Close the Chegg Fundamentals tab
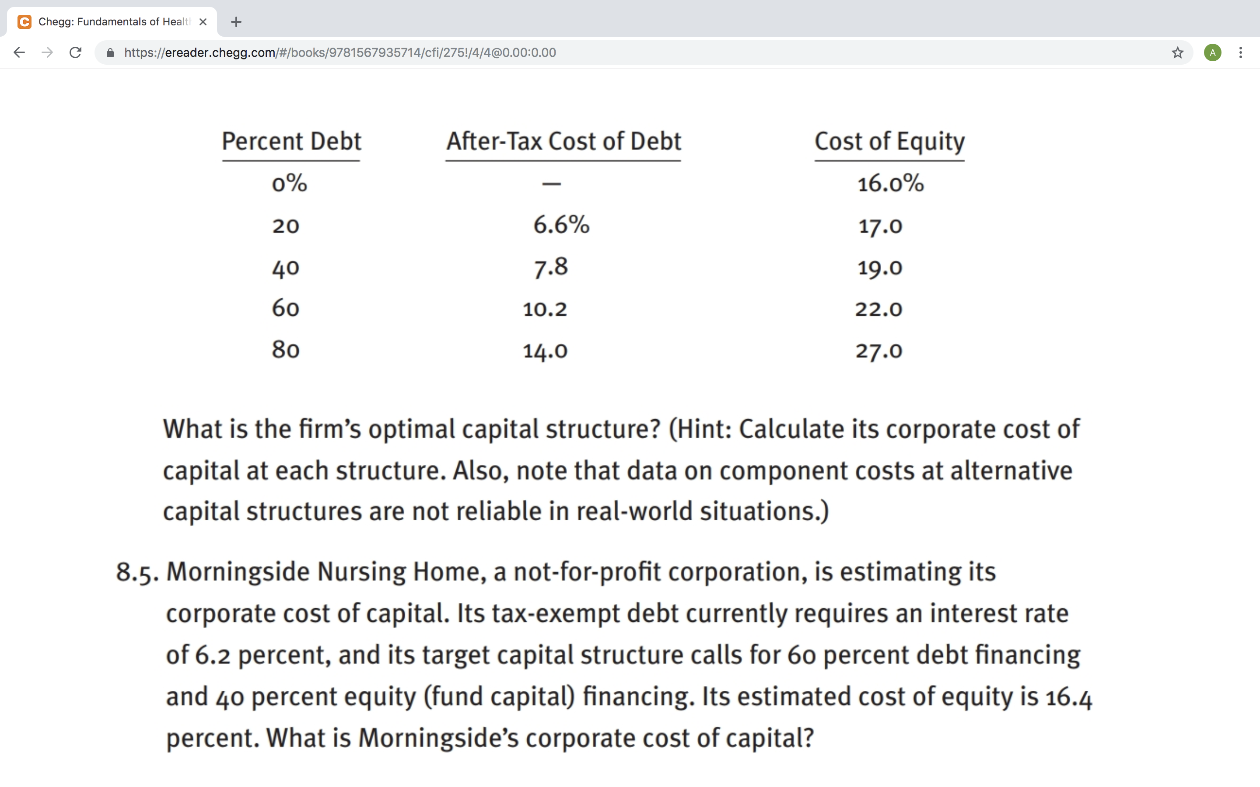The width and height of the screenshot is (1260, 787). (x=203, y=22)
